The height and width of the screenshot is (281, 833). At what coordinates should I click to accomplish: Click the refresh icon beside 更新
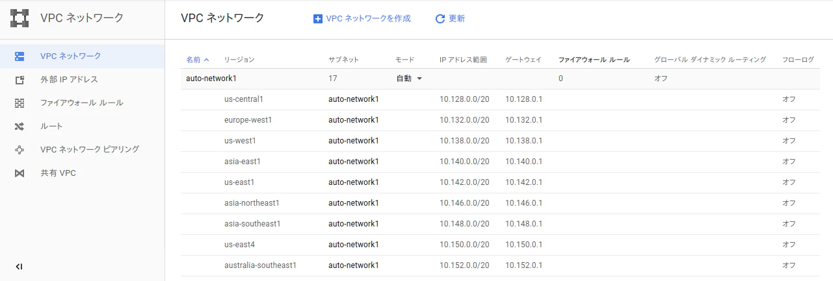pos(440,19)
